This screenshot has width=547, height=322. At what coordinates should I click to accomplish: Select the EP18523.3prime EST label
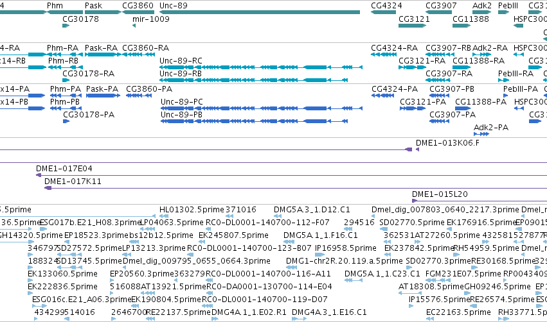96,235
